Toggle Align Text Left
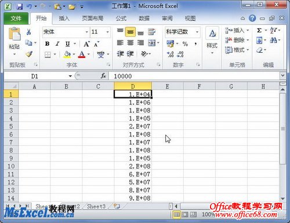The width and height of the screenshot is (290, 223). [120, 43]
